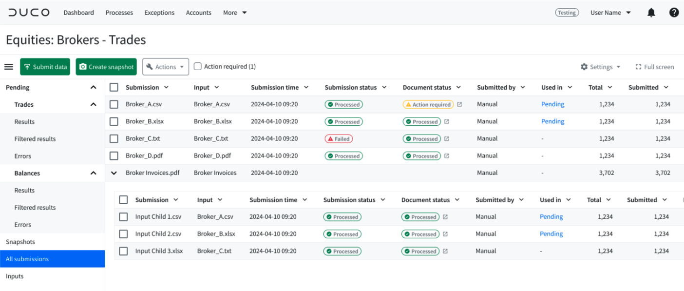Screen dimensions: 684x291
Task: Open Pending link in Input Child 2.csv row
Action: pos(551,234)
